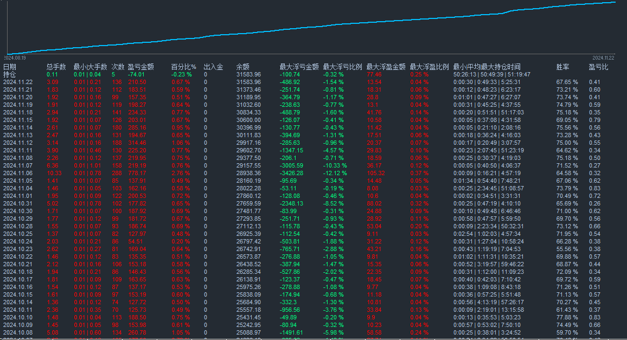
Task: Select the 2024.10.21 date row
Action: coord(18,265)
